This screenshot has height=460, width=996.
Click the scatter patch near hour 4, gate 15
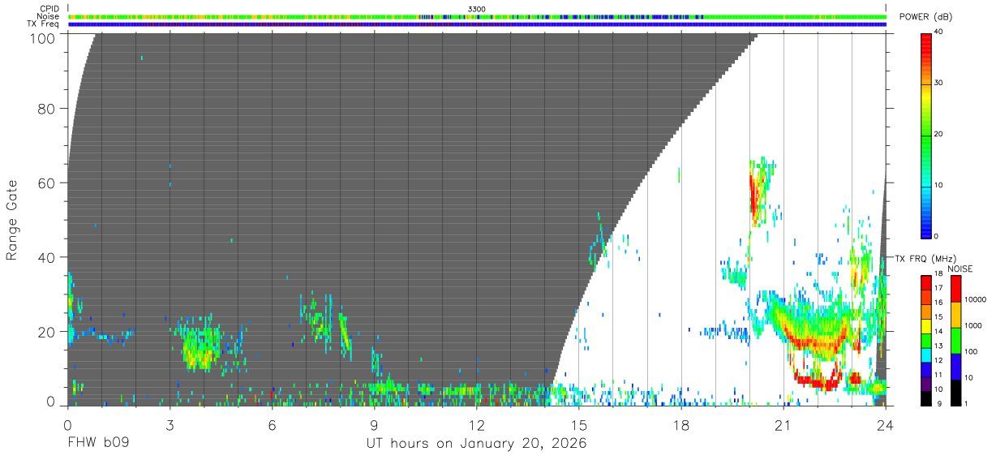[199, 347]
